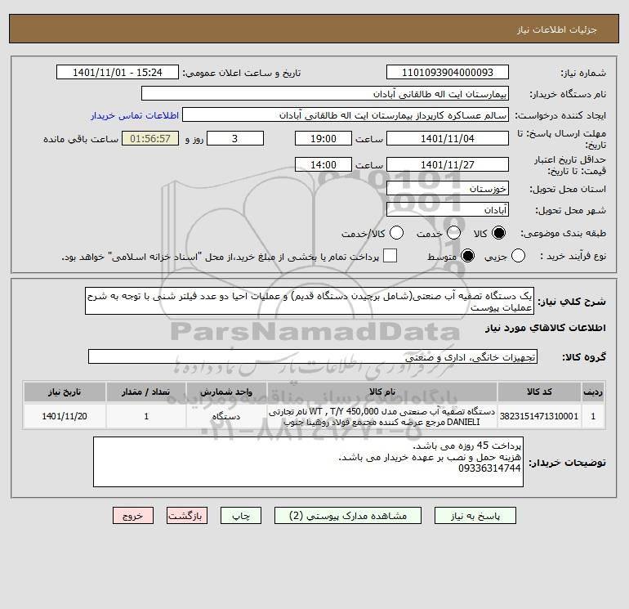Viewport: 629px width, 609px height.
Task: Click the response deadline date 1401/11/04
Action: point(448,138)
